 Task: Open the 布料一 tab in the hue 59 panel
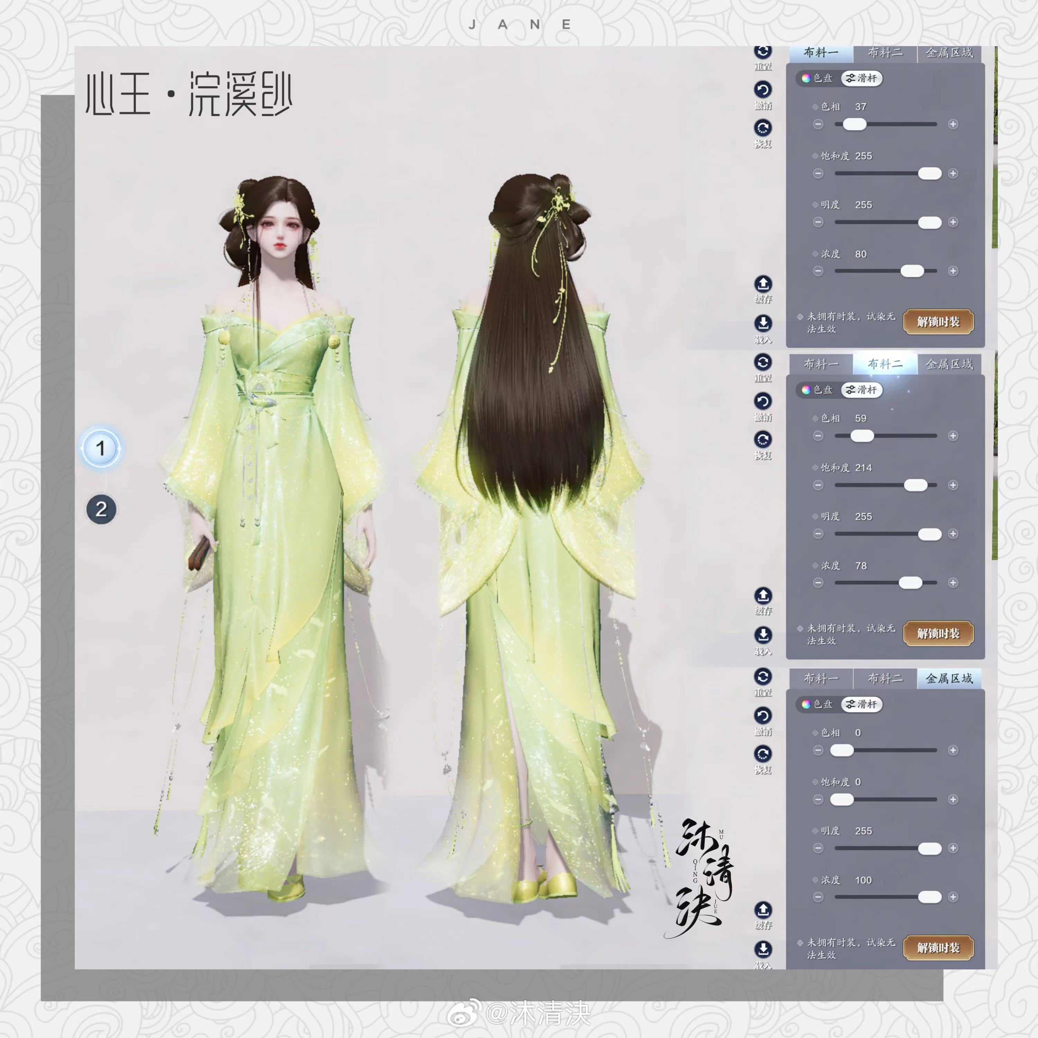pos(821,364)
